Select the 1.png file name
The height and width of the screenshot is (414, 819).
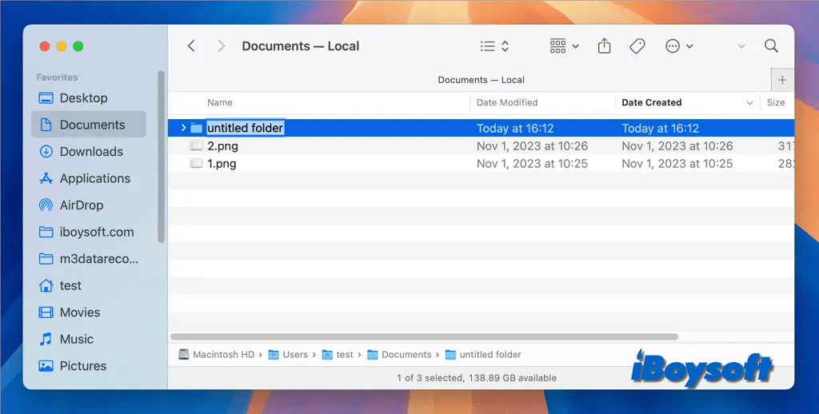tap(222, 164)
